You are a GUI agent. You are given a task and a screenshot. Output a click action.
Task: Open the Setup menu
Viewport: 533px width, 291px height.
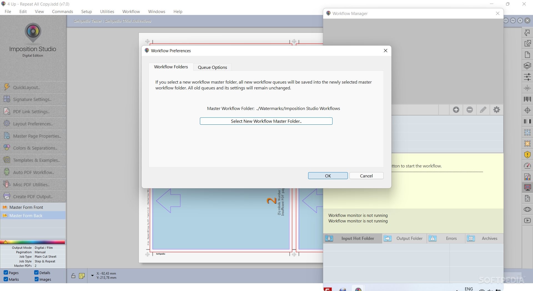86,11
